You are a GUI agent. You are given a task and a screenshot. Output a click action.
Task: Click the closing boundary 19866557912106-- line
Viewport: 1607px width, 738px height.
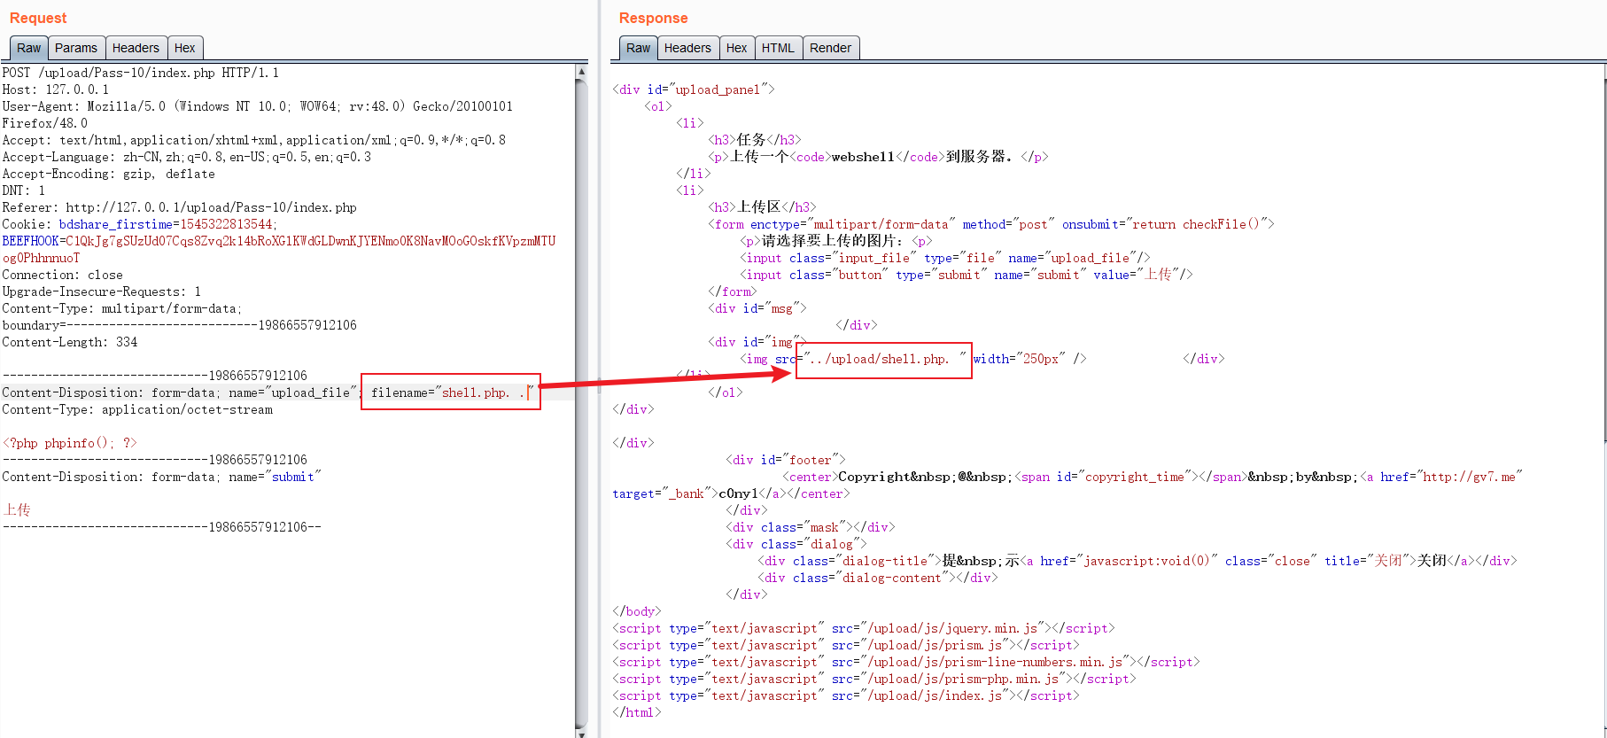pyautogui.click(x=161, y=527)
